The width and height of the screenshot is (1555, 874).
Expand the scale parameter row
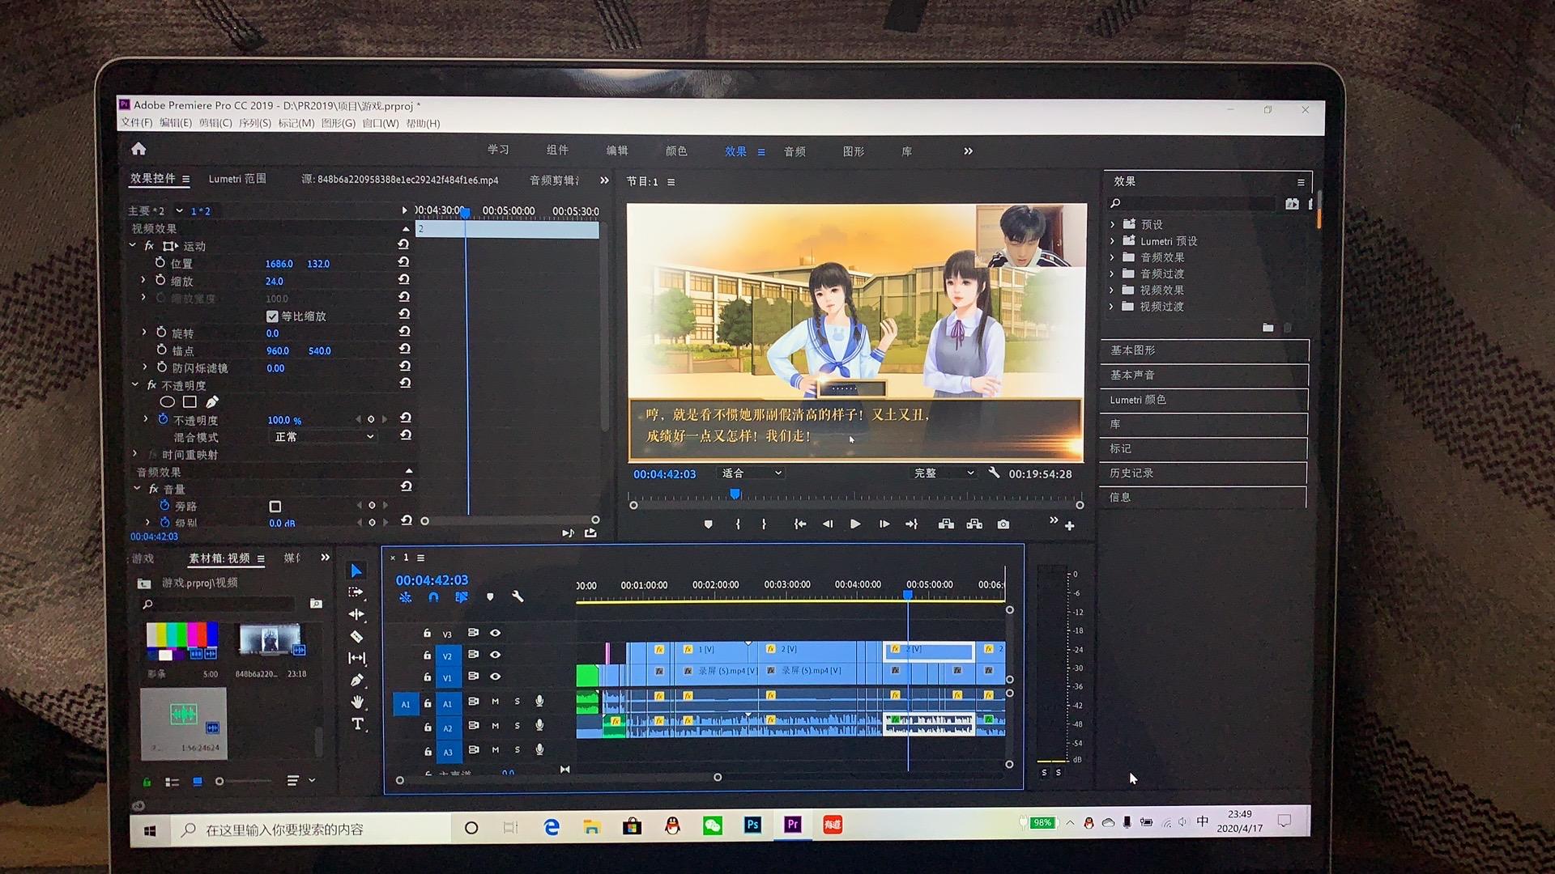pos(143,280)
